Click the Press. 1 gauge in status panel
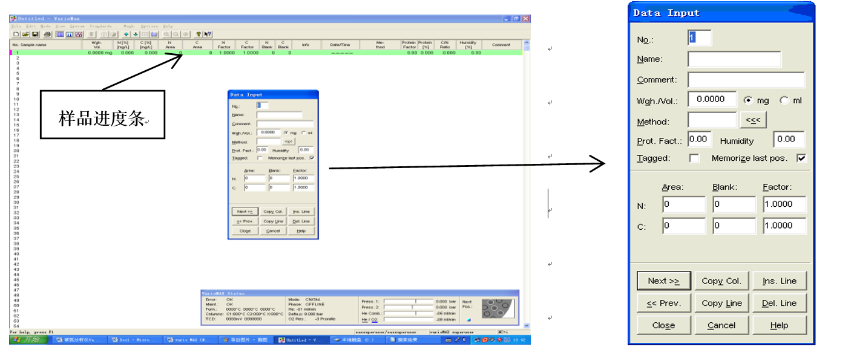Image resolution: width=854 pixels, height=364 pixels. pyautogui.click(x=409, y=301)
